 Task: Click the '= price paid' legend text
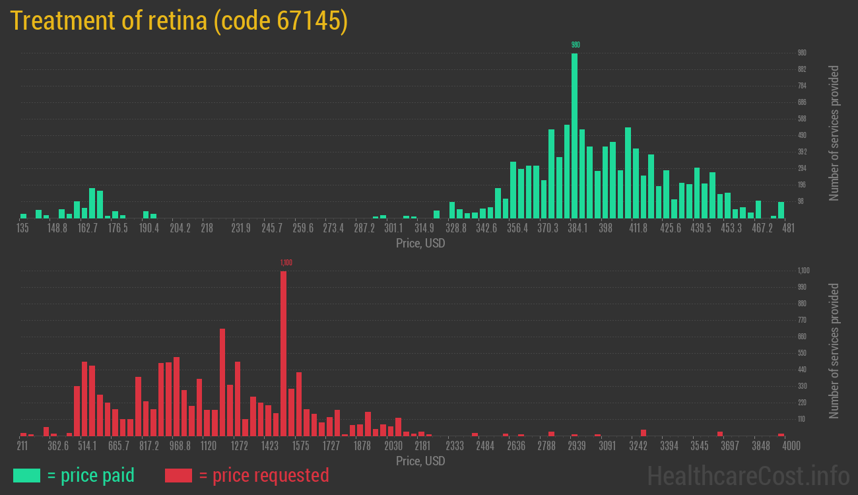91,475
